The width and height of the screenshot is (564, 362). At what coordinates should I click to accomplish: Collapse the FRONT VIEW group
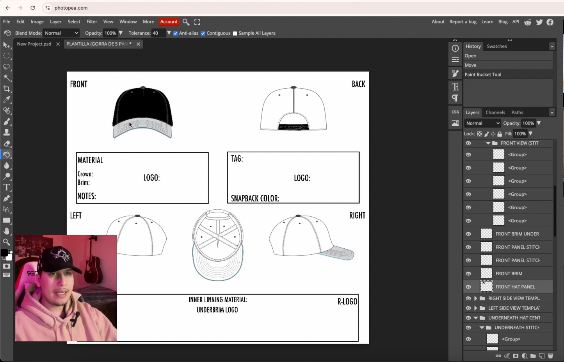coord(488,143)
